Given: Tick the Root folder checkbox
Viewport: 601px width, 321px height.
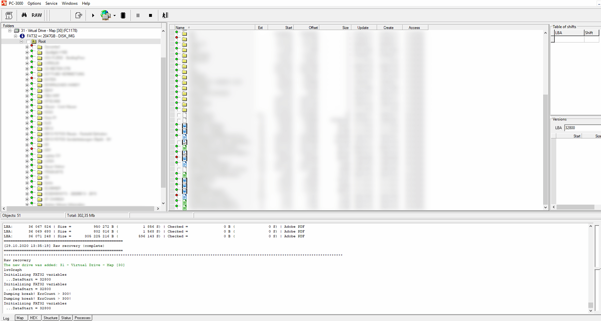Looking at the screenshot, I should click(x=28, y=41).
